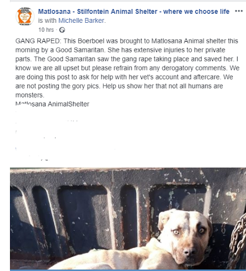
Task: Open the shelter's orange logo profile picture
Action: (25, 16)
